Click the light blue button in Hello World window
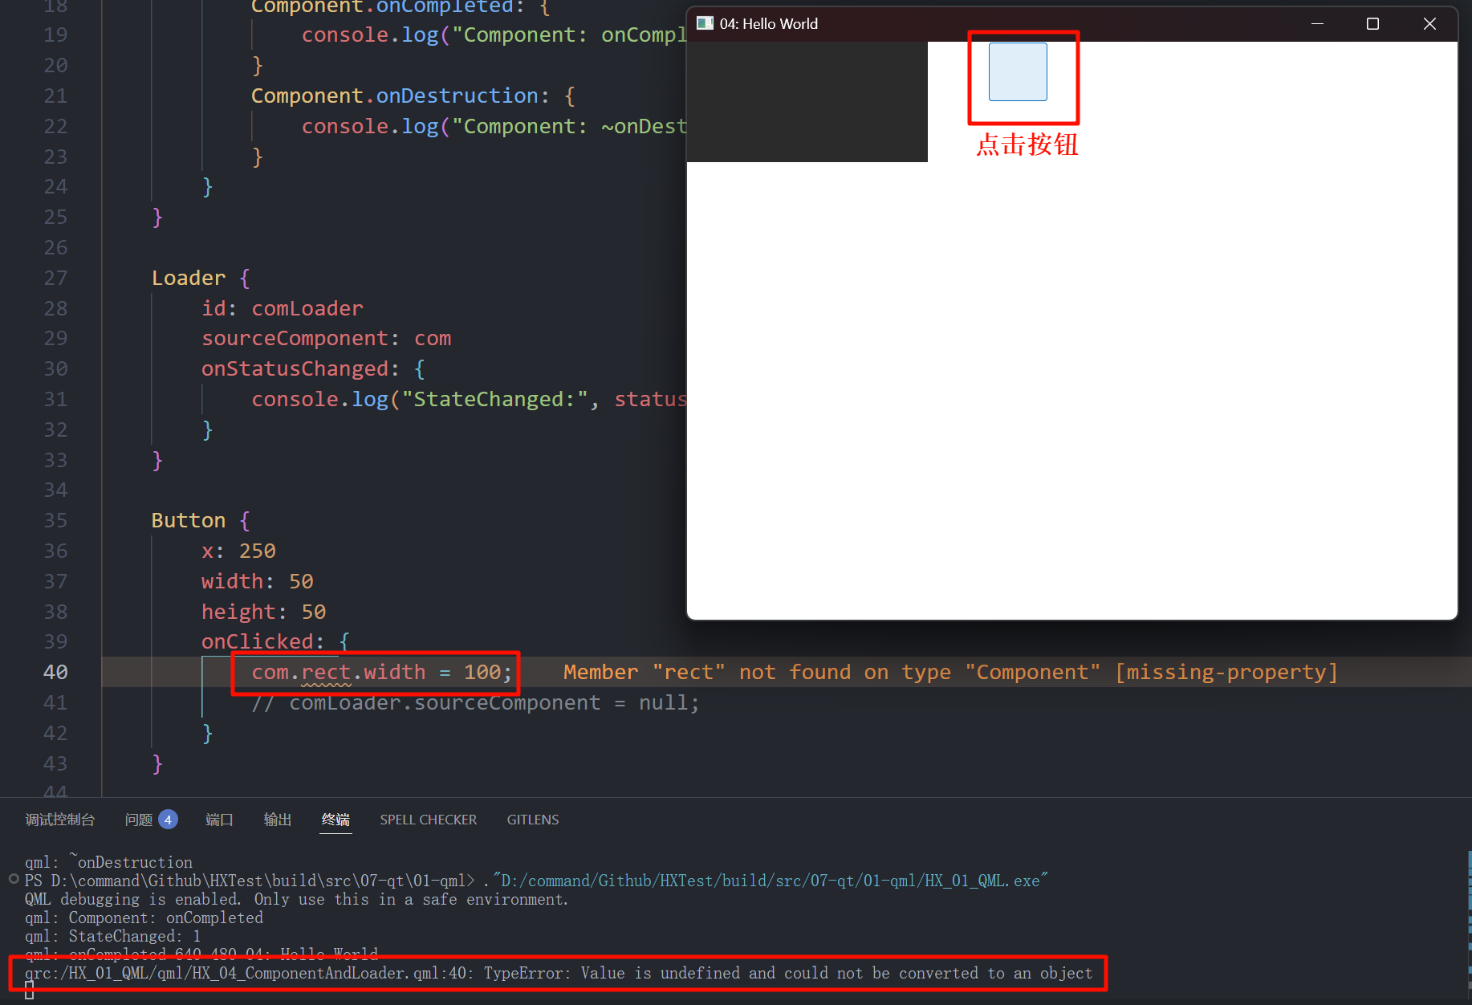1472x1005 pixels. (1017, 72)
